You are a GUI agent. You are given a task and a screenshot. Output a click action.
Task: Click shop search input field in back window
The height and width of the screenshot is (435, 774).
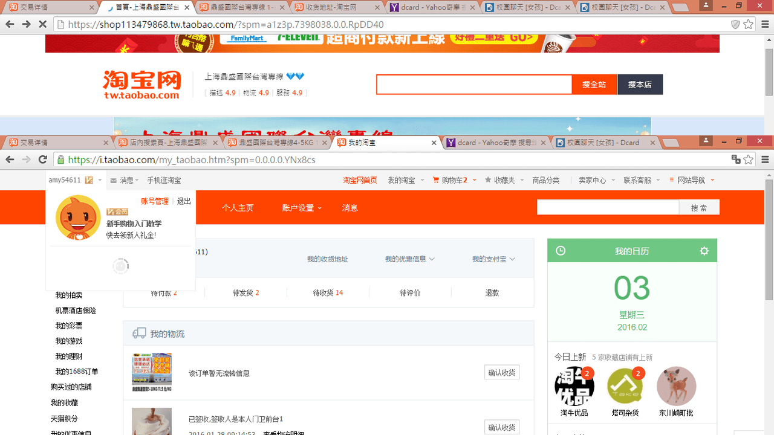pos(474,85)
